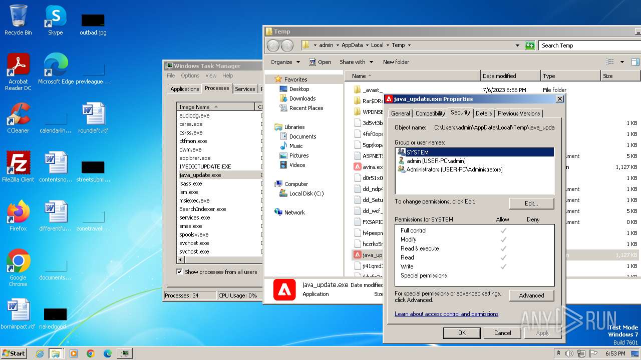Click the refresh button in address bar
This screenshot has width=641, height=360.
530,45
